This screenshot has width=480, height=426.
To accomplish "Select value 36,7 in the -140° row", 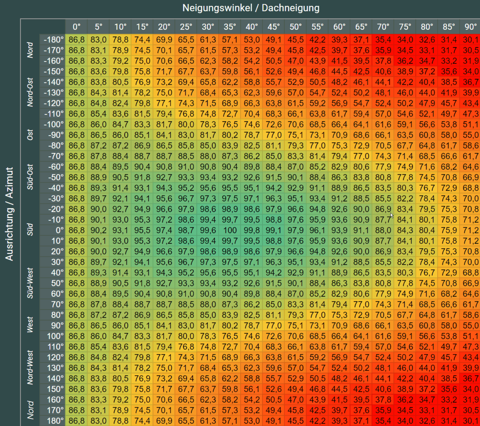I will point(470,82).
